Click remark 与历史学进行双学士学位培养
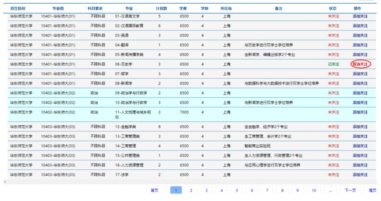 click(269, 45)
